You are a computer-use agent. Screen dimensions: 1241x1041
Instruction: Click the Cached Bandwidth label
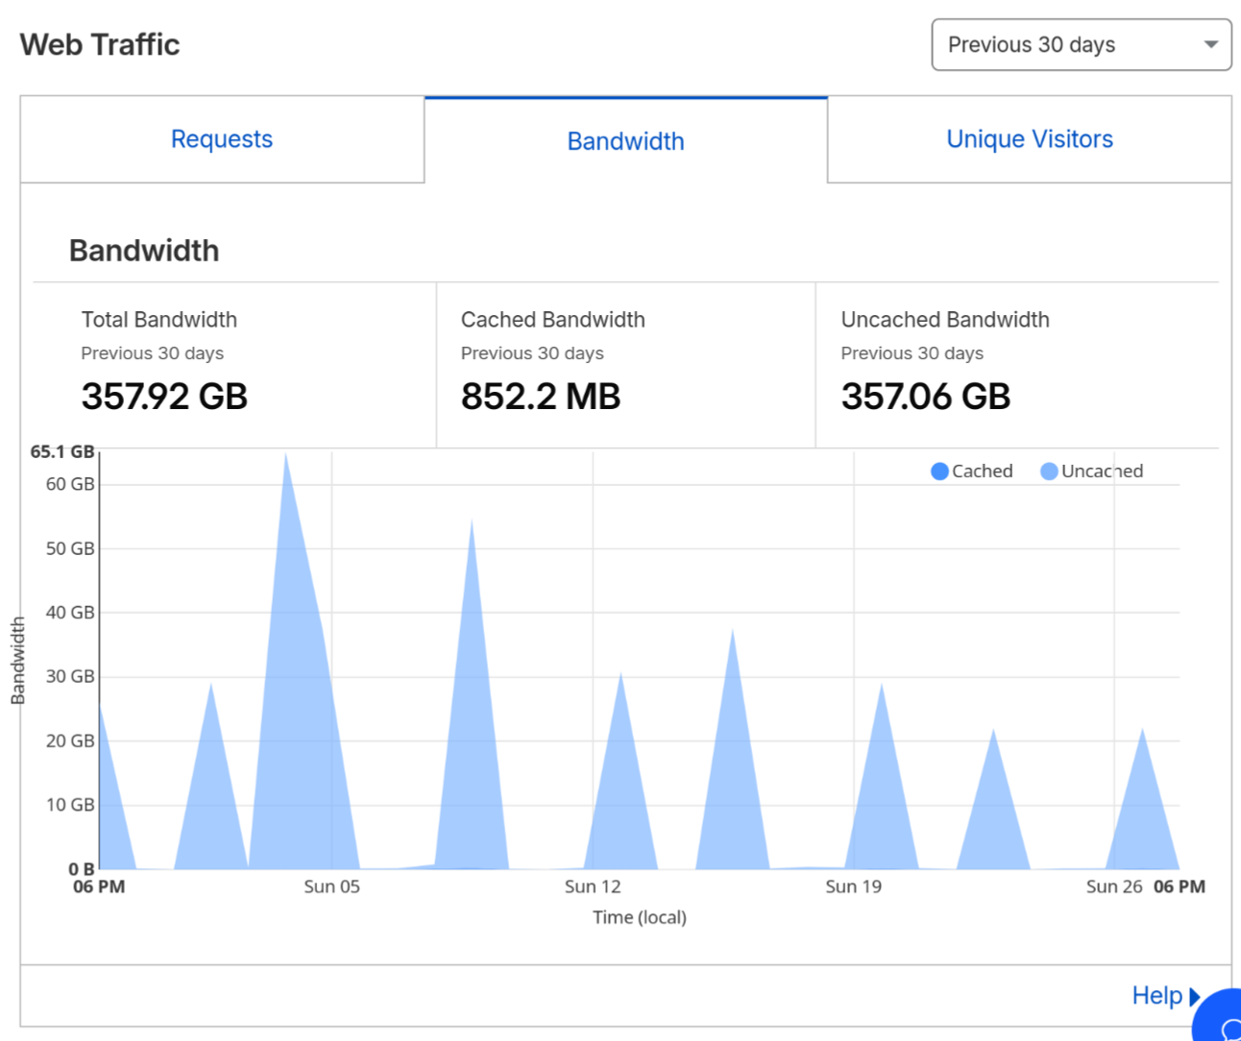[x=553, y=320]
